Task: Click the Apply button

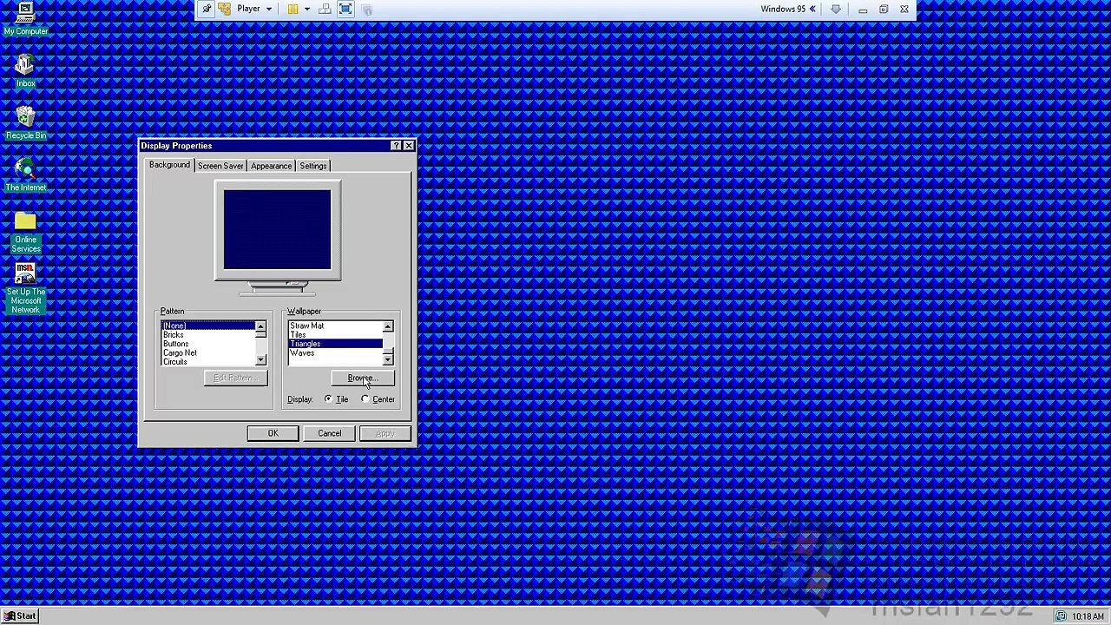Action: point(385,433)
